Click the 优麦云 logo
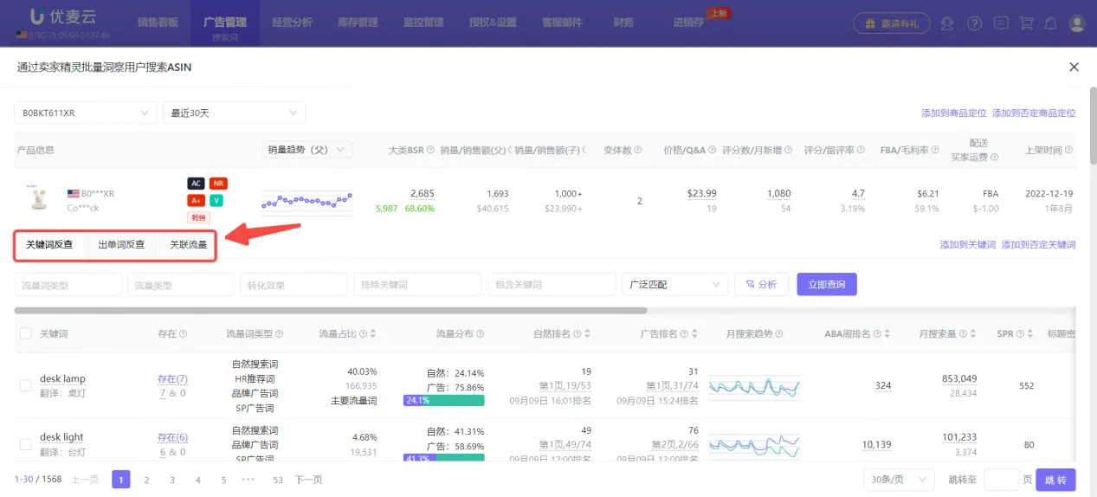This screenshot has width=1097, height=497. [x=63, y=16]
